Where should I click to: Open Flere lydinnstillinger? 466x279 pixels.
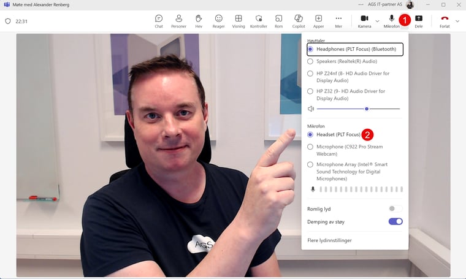point(329,240)
